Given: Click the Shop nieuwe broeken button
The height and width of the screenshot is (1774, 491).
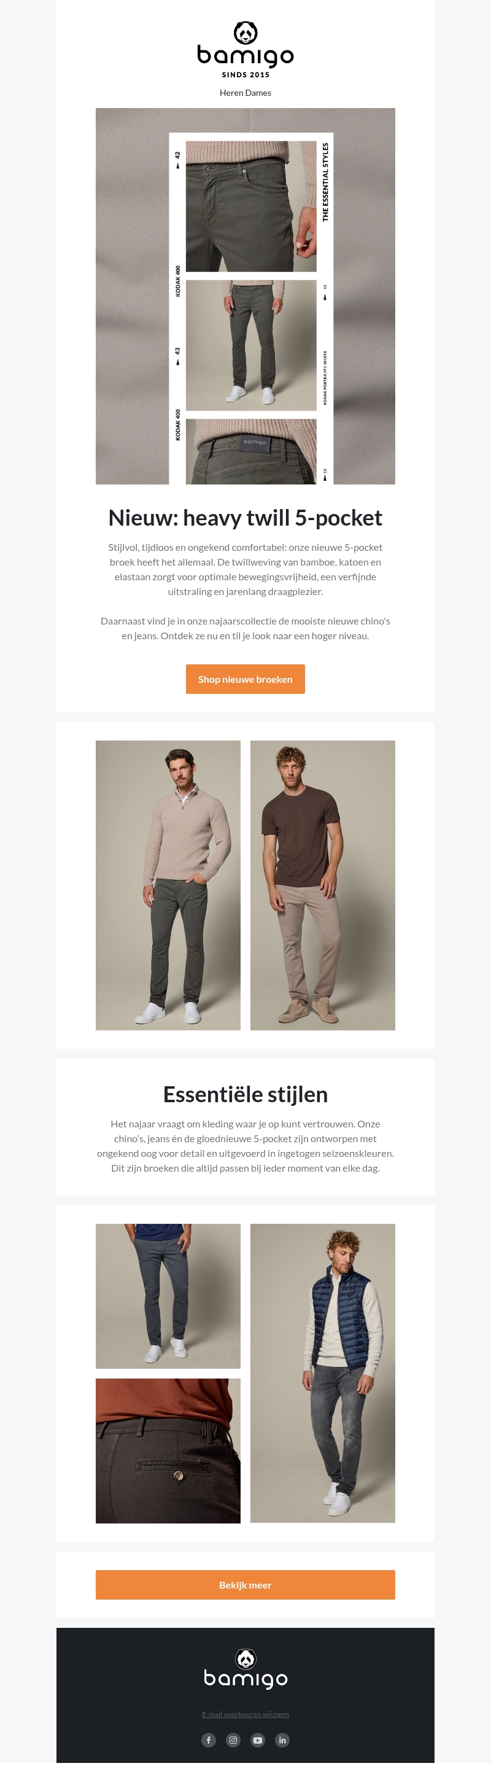Looking at the screenshot, I should (245, 679).
